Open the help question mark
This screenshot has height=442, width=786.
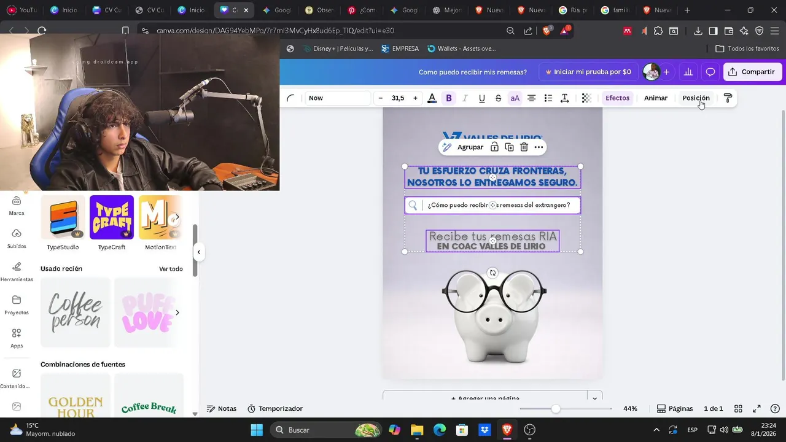pos(775,409)
